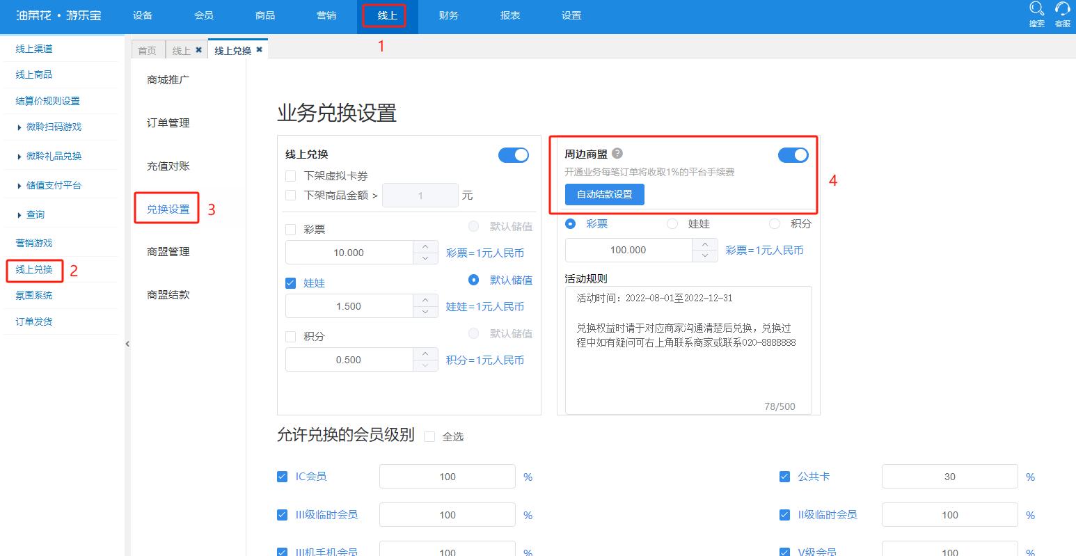Open 充值对账 in the submenu
This screenshot has height=556, width=1076.
pyautogui.click(x=168, y=166)
